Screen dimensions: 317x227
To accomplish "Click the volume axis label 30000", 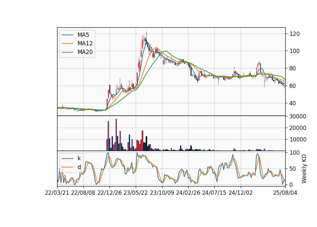I will [298, 116].
